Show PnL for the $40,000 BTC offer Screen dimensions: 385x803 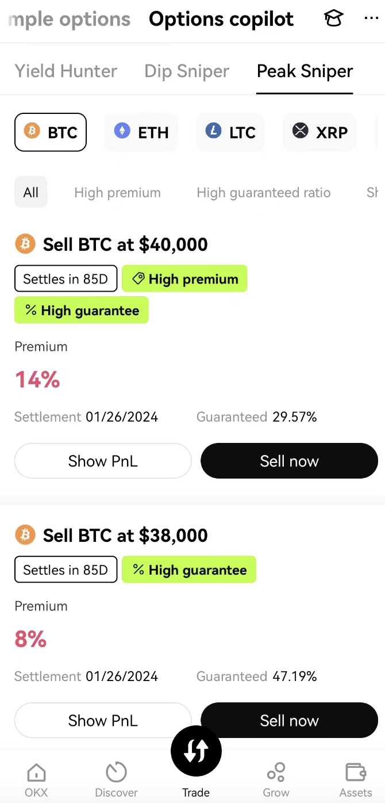(x=103, y=461)
